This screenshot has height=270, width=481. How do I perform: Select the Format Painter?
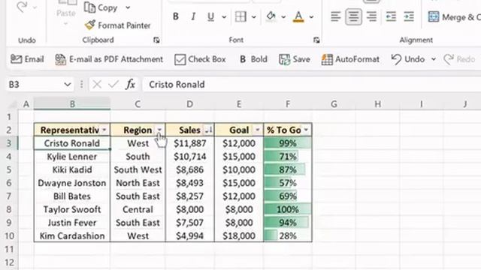pyautogui.click(x=118, y=25)
